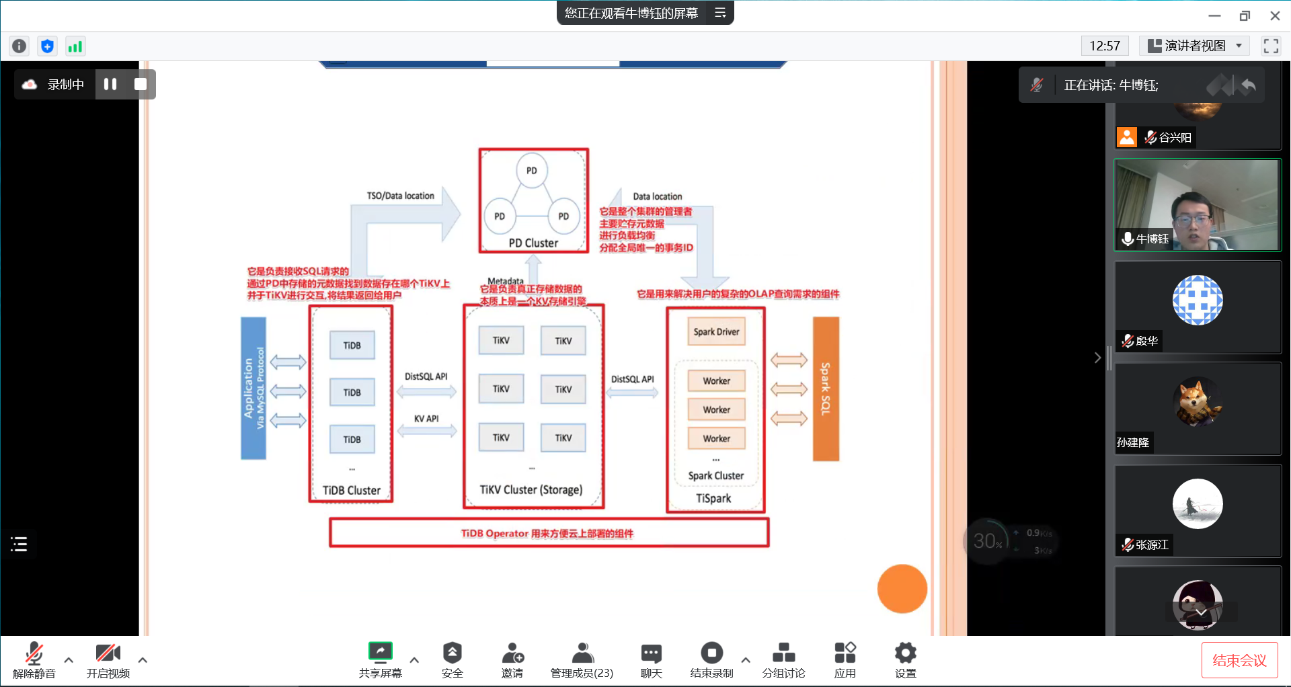The image size is (1291, 687).
Task: Click the 邀请 invite button
Action: coord(512,660)
